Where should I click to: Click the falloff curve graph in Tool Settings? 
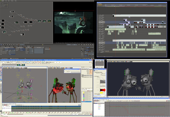[103, 81]
